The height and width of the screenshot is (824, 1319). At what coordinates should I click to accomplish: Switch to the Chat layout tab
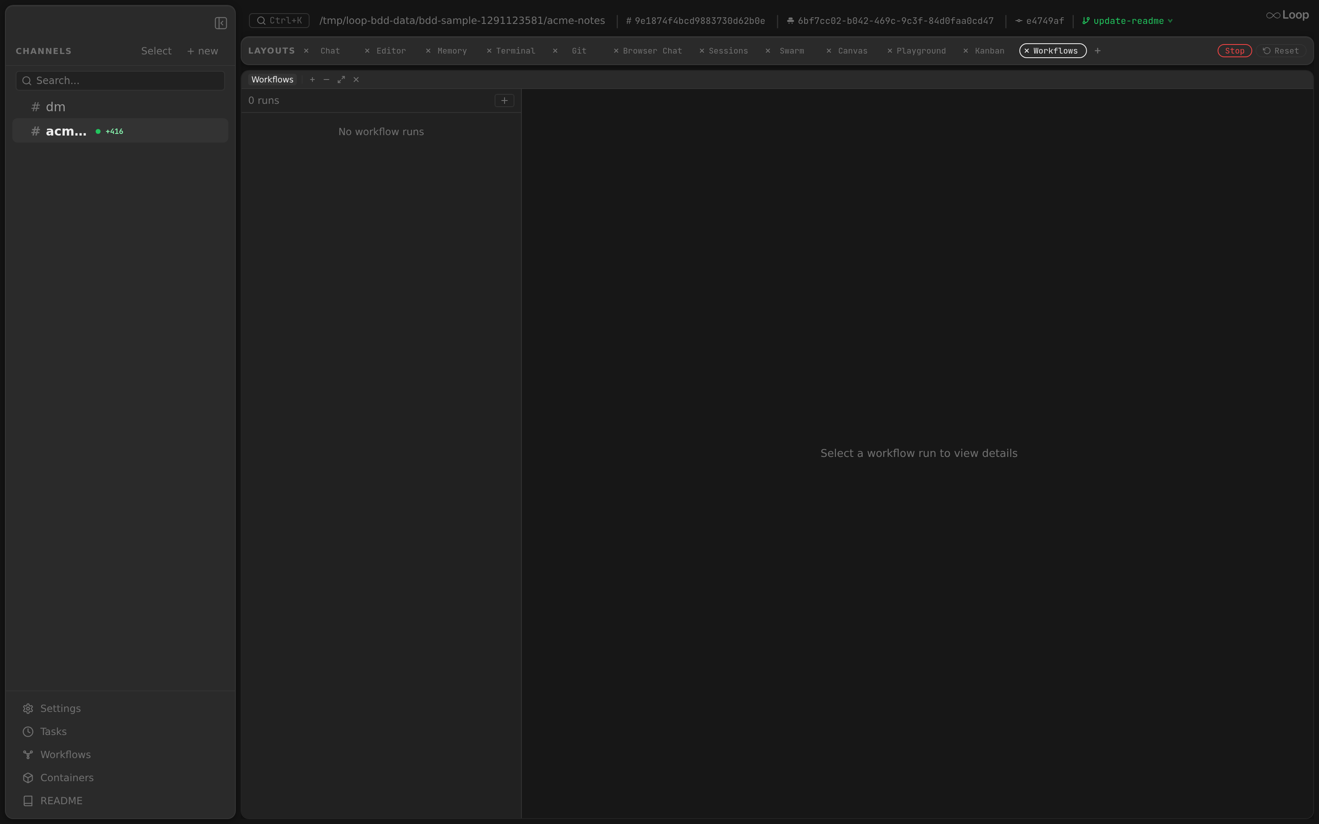point(330,51)
